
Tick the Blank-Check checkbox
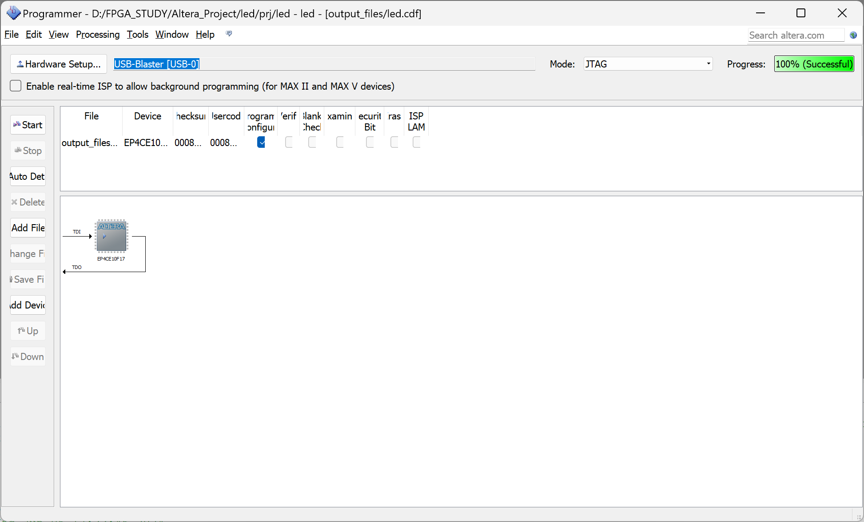pos(312,142)
